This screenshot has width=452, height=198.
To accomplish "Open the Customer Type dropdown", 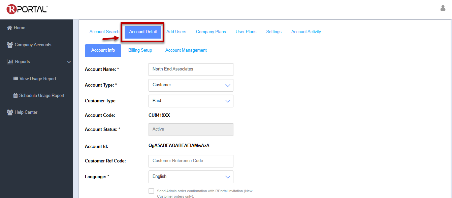I will (x=191, y=101).
